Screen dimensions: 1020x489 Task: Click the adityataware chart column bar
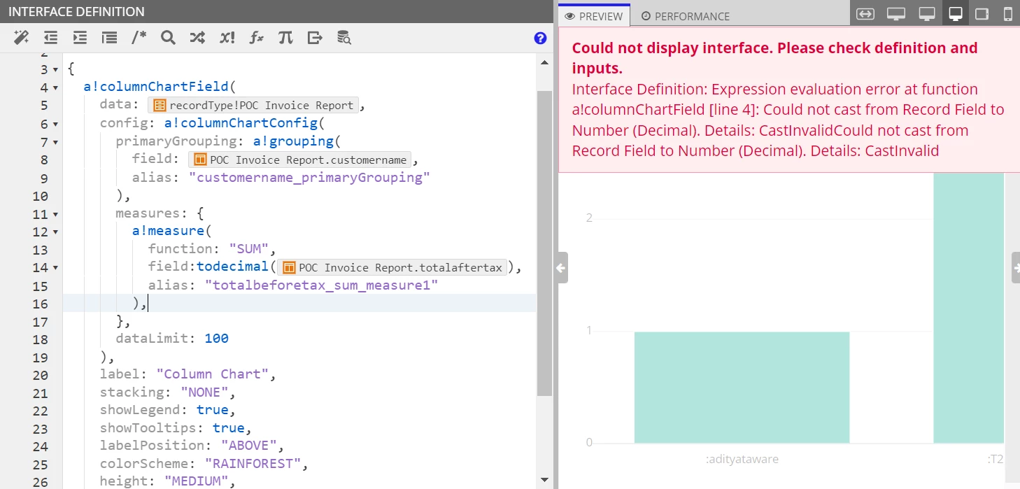coord(742,387)
